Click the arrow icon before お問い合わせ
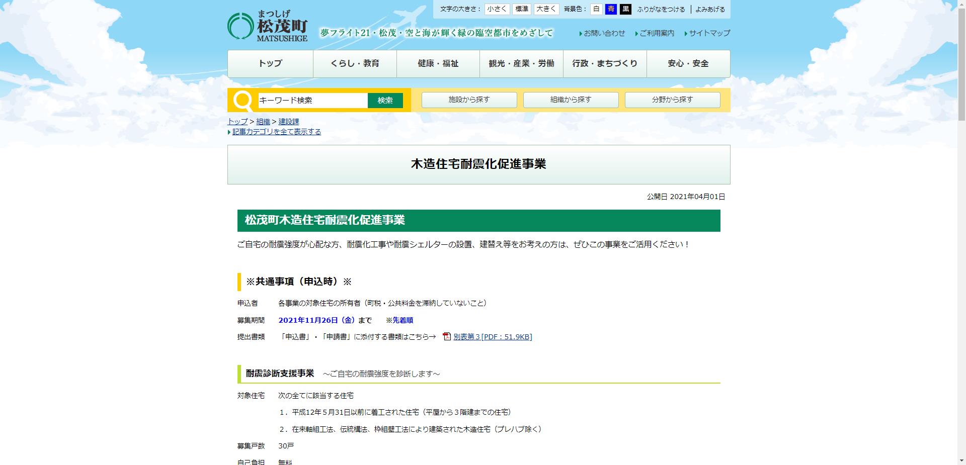The height and width of the screenshot is (465, 966). [x=581, y=33]
